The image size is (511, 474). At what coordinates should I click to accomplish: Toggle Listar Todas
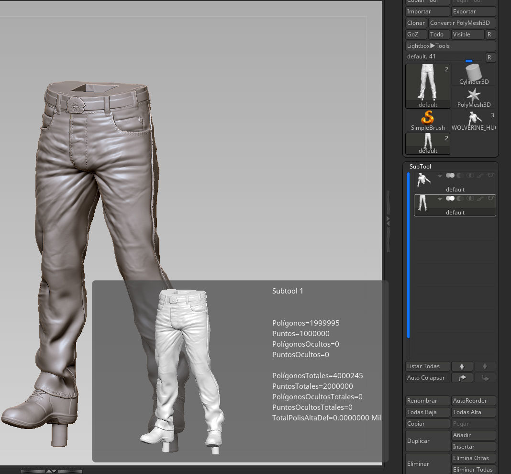click(x=428, y=366)
